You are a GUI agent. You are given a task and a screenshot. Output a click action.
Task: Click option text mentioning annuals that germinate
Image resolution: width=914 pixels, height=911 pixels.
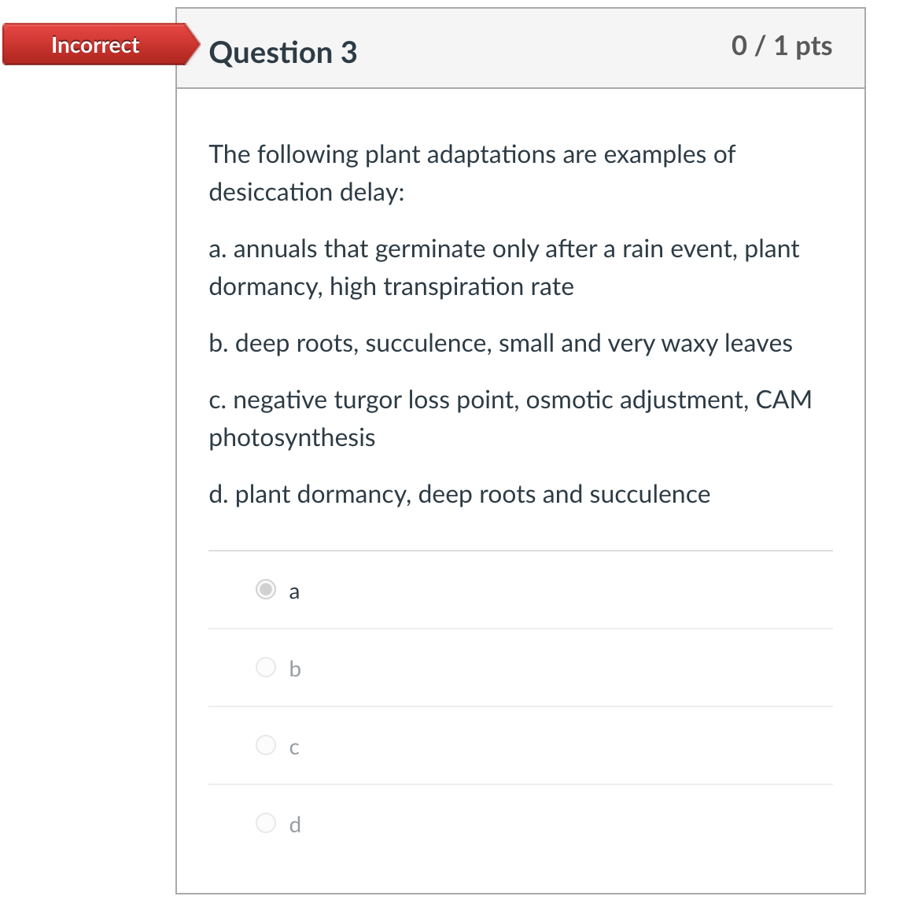[503, 267]
